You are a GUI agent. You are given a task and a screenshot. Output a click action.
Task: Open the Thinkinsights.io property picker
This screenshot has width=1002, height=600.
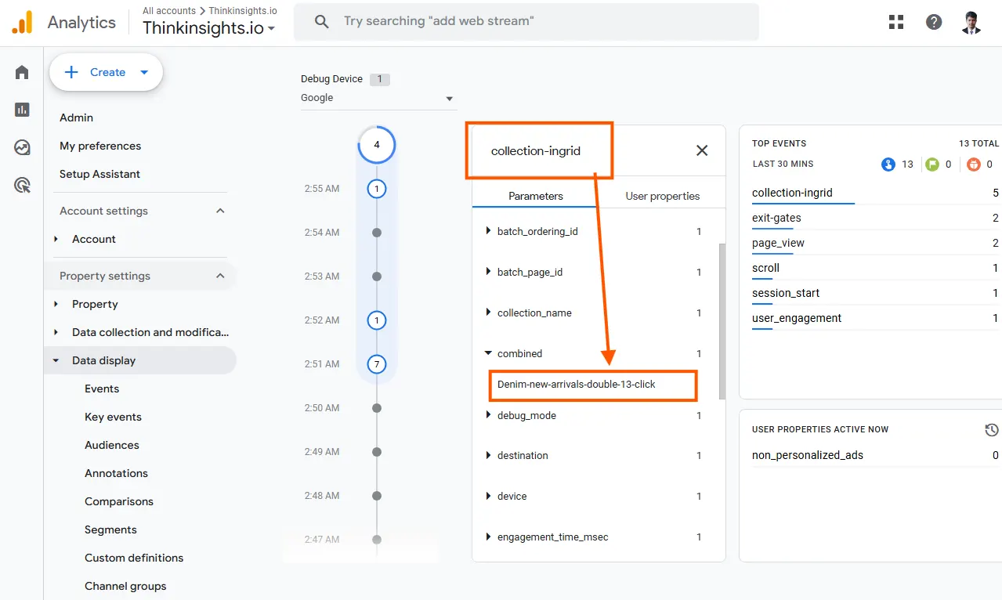(x=209, y=28)
